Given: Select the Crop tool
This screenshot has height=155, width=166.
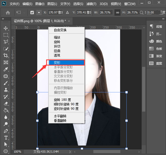Looking at the screenshot, I should click(6, 56).
